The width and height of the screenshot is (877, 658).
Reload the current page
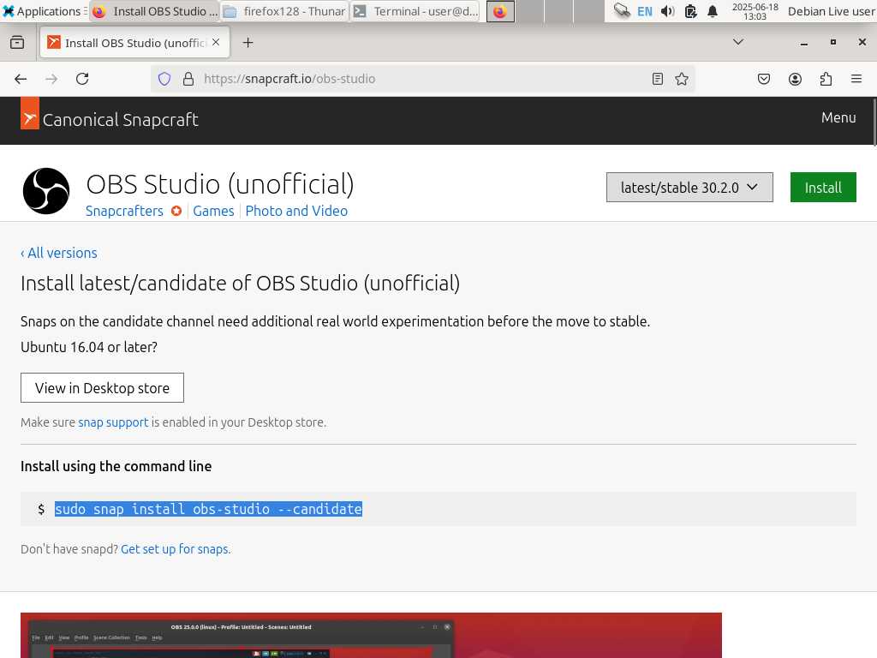[82, 79]
